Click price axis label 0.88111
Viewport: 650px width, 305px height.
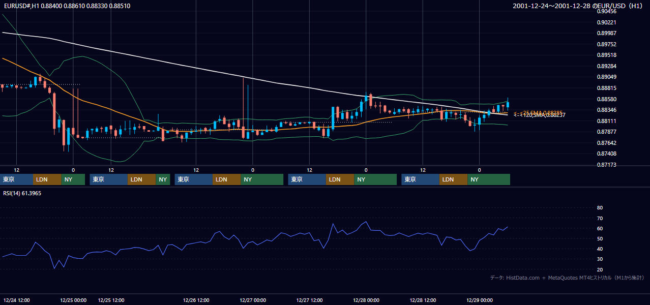(607, 121)
